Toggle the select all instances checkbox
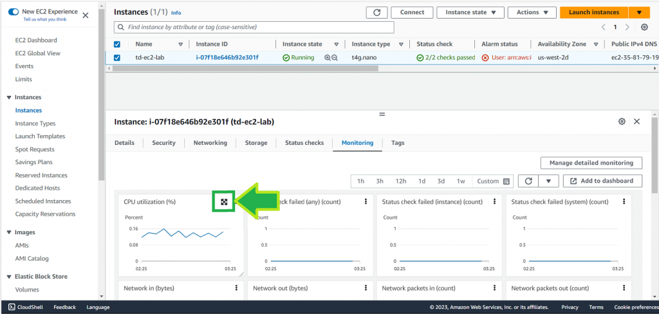 116,44
